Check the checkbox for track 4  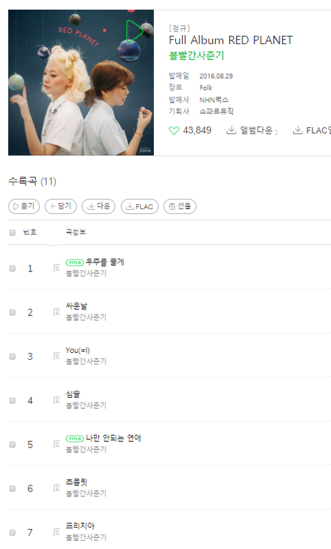pyautogui.click(x=12, y=401)
